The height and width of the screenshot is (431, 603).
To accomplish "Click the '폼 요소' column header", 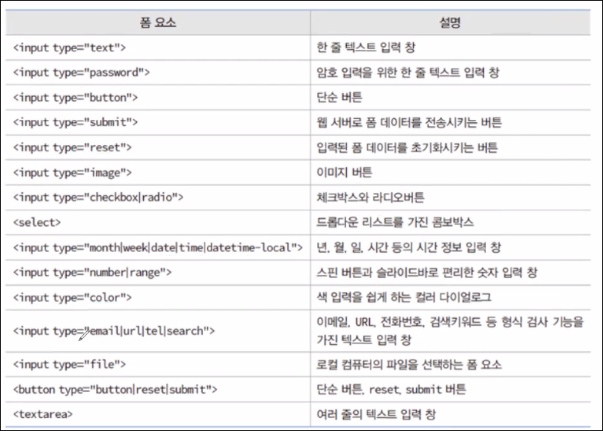I will [158, 23].
